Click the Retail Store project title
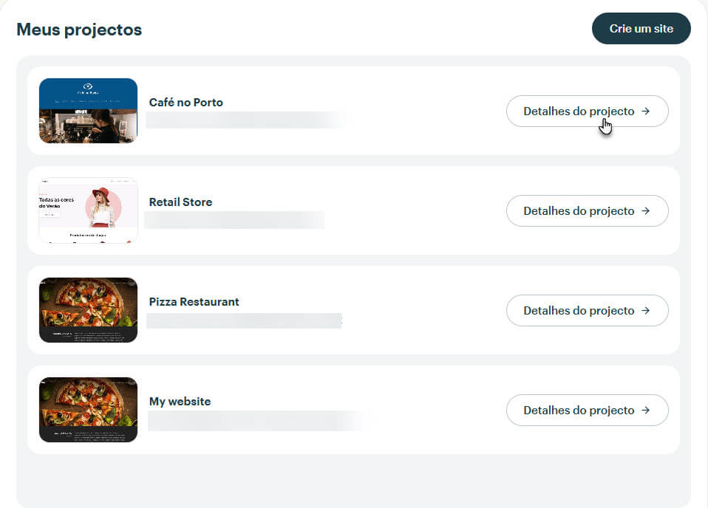The width and height of the screenshot is (708, 508). [x=180, y=202]
